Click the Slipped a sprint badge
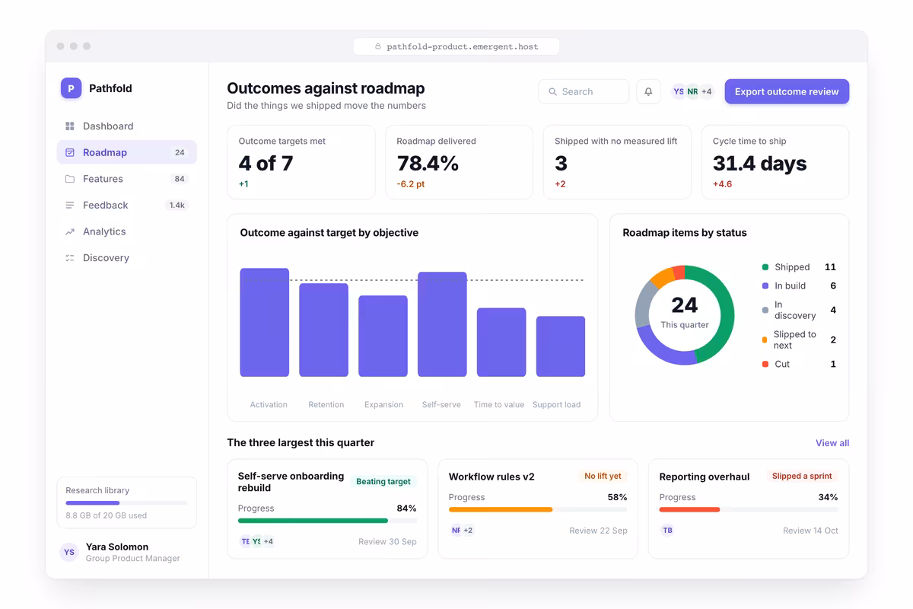This screenshot has width=913, height=609. 802,476
